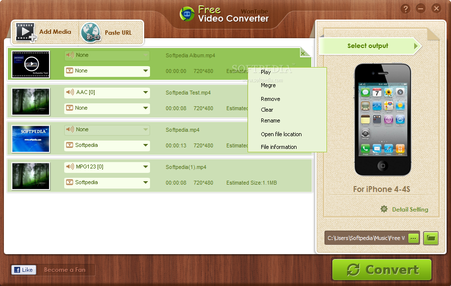The height and width of the screenshot is (286, 451).
Task: Click the green Convert button
Action: (382, 270)
